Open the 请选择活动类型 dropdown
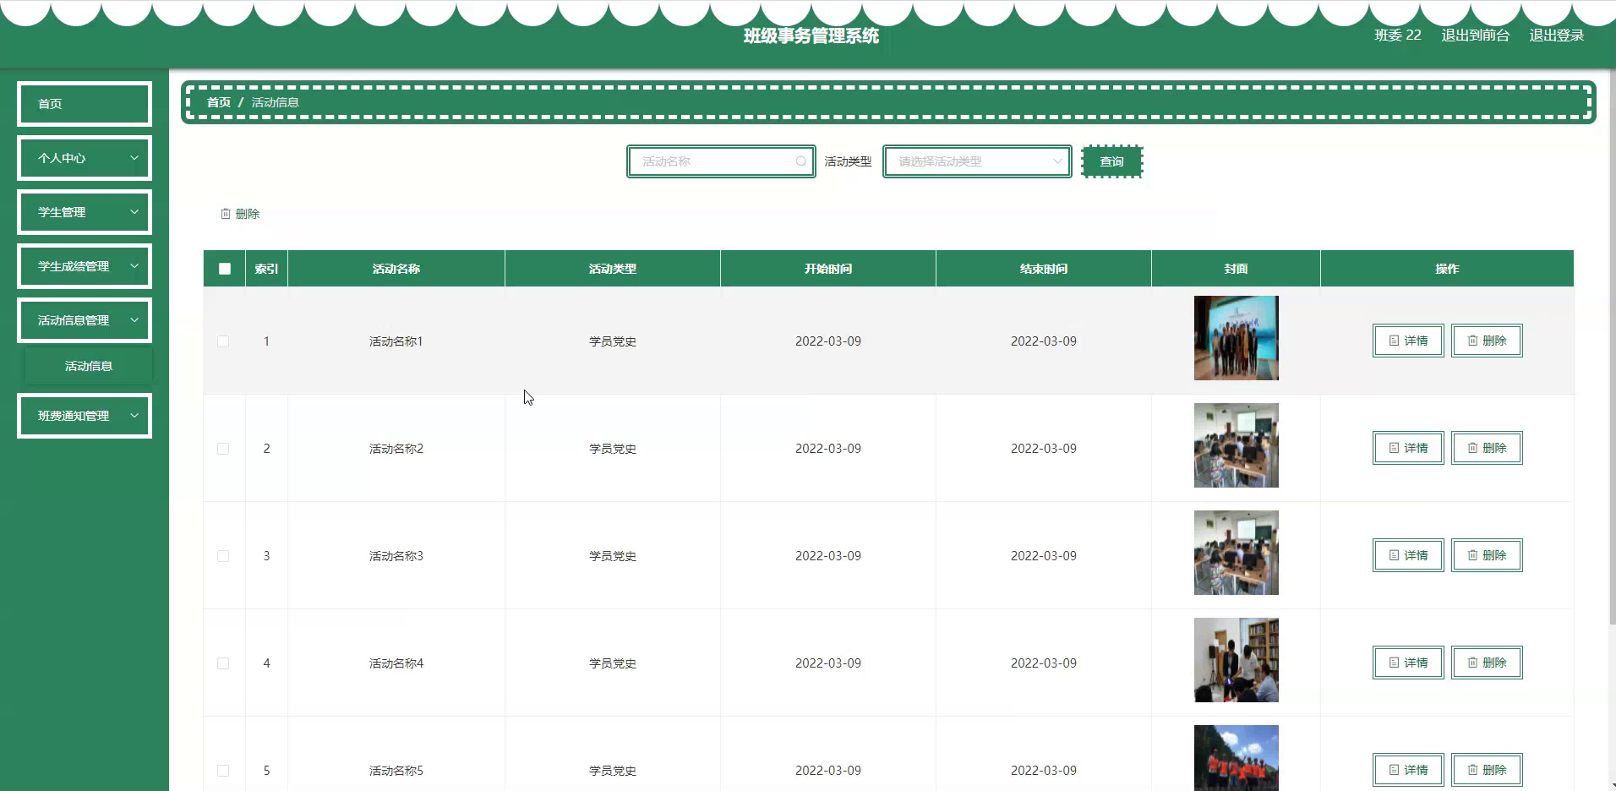This screenshot has height=791, width=1616. [x=977, y=161]
